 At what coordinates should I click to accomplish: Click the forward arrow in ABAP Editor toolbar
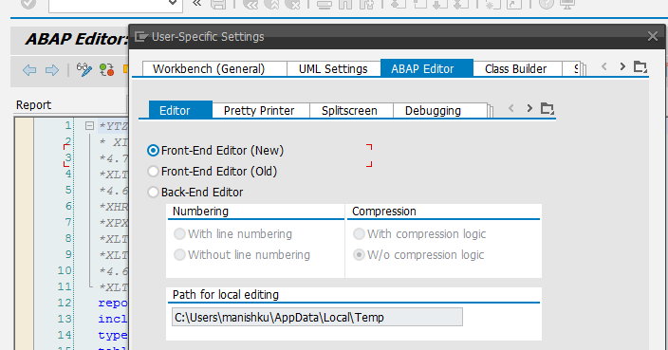pos(52,70)
